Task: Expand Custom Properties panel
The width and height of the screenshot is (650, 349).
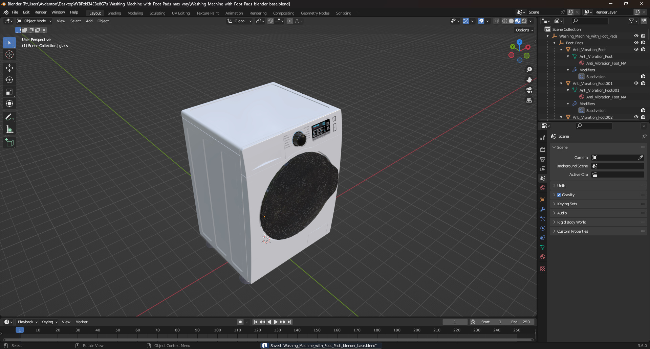Action: point(598,231)
